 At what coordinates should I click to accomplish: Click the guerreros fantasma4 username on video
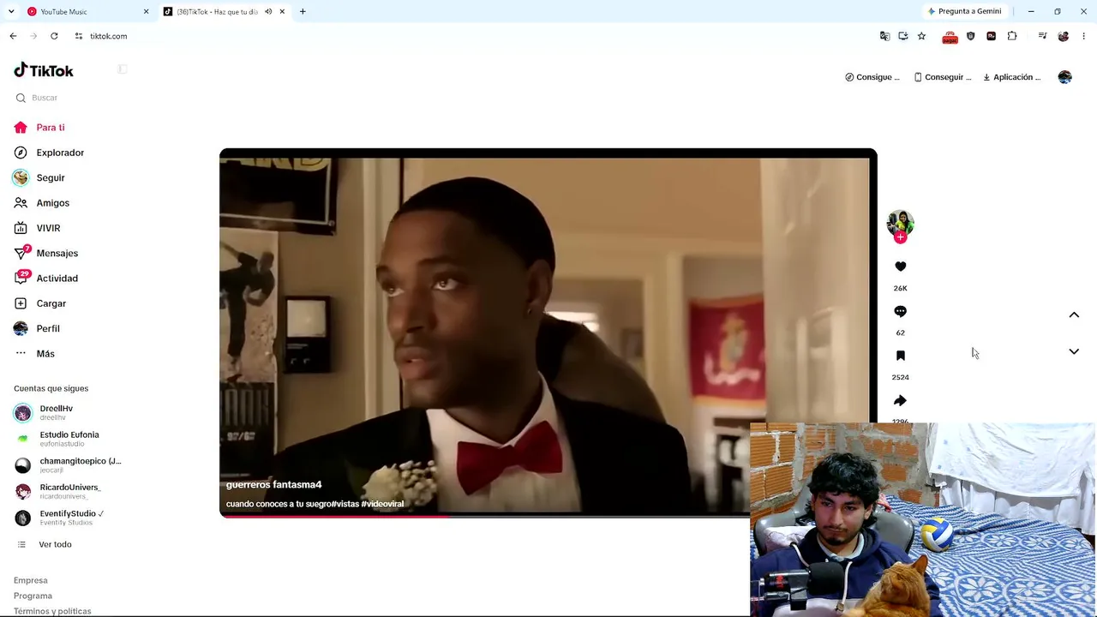click(x=273, y=485)
